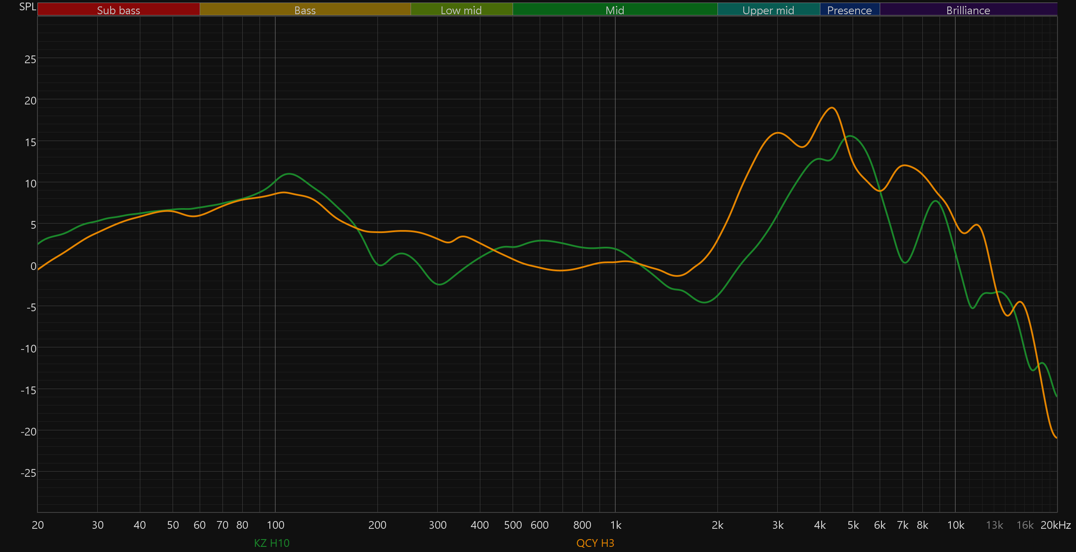Click the -25 dB axis label
Screen dimensions: 1076x552
click(28, 473)
